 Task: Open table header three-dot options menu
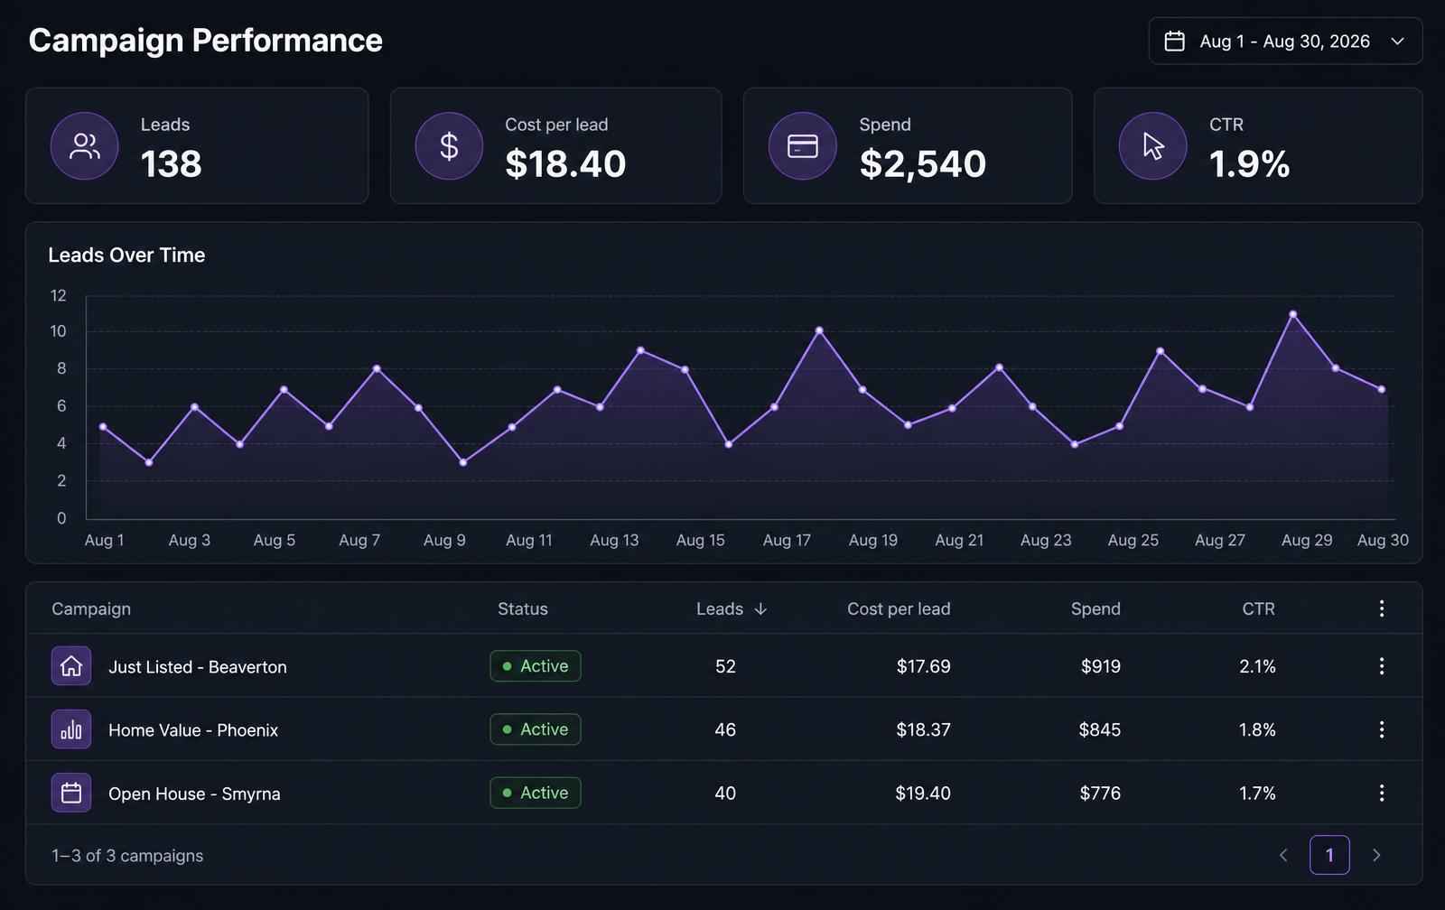click(x=1381, y=608)
